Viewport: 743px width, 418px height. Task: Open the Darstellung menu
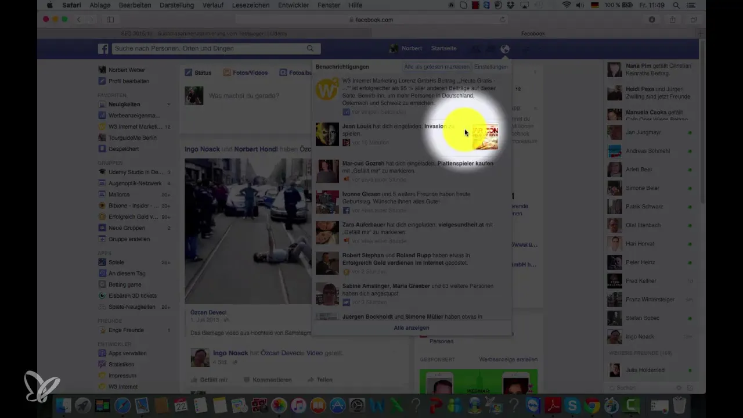(178, 5)
